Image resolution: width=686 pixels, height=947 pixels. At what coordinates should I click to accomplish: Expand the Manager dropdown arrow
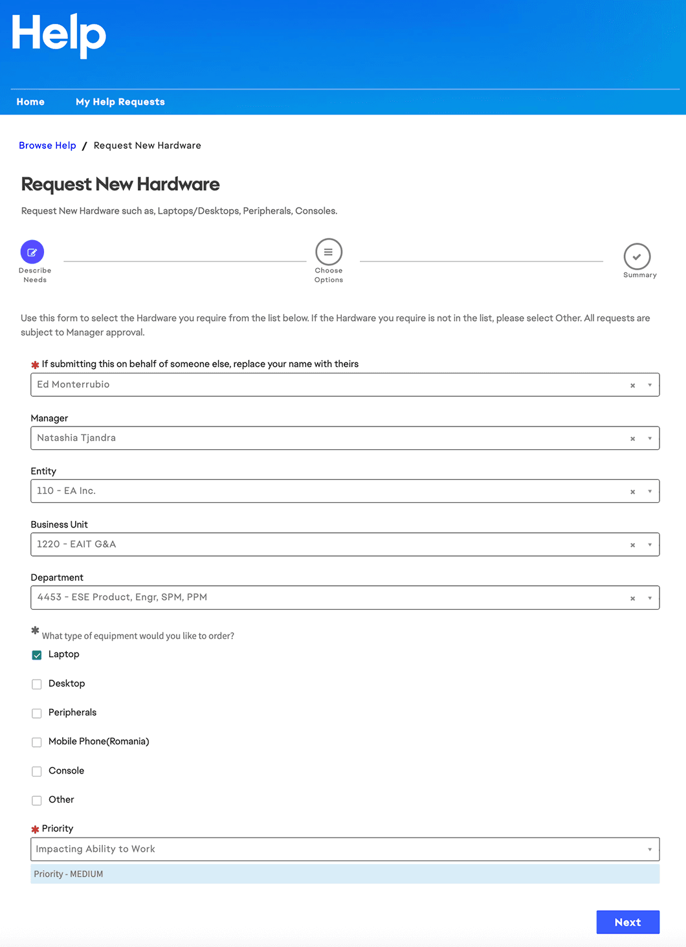click(x=650, y=438)
